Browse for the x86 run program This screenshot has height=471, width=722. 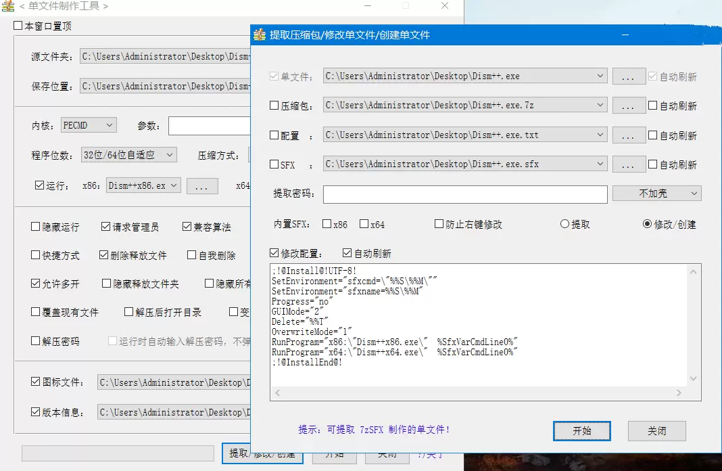tap(202, 185)
